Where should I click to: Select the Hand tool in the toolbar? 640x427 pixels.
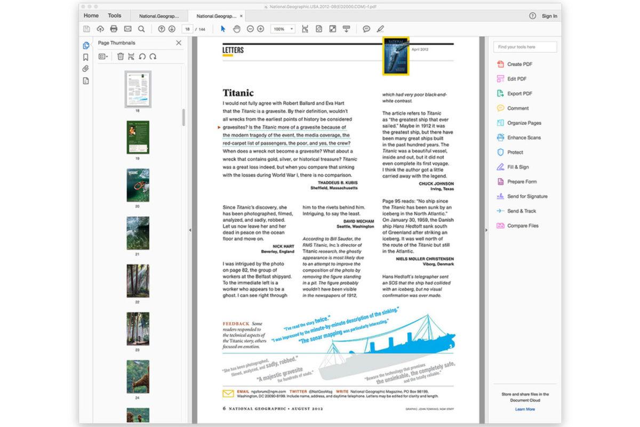coord(237,29)
